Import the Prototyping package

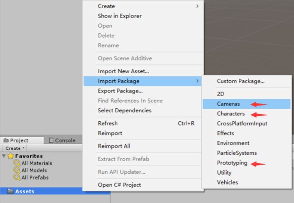point(247,163)
